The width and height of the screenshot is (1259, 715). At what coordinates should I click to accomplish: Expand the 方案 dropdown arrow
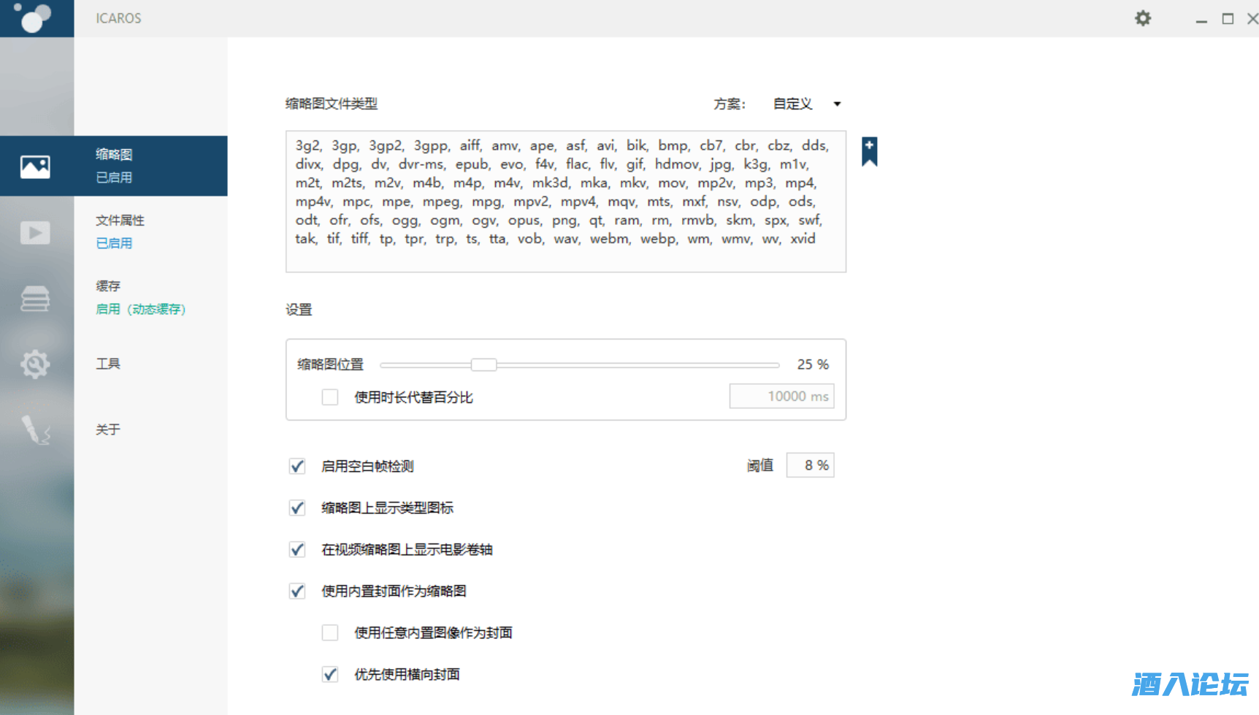[x=837, y=104]
